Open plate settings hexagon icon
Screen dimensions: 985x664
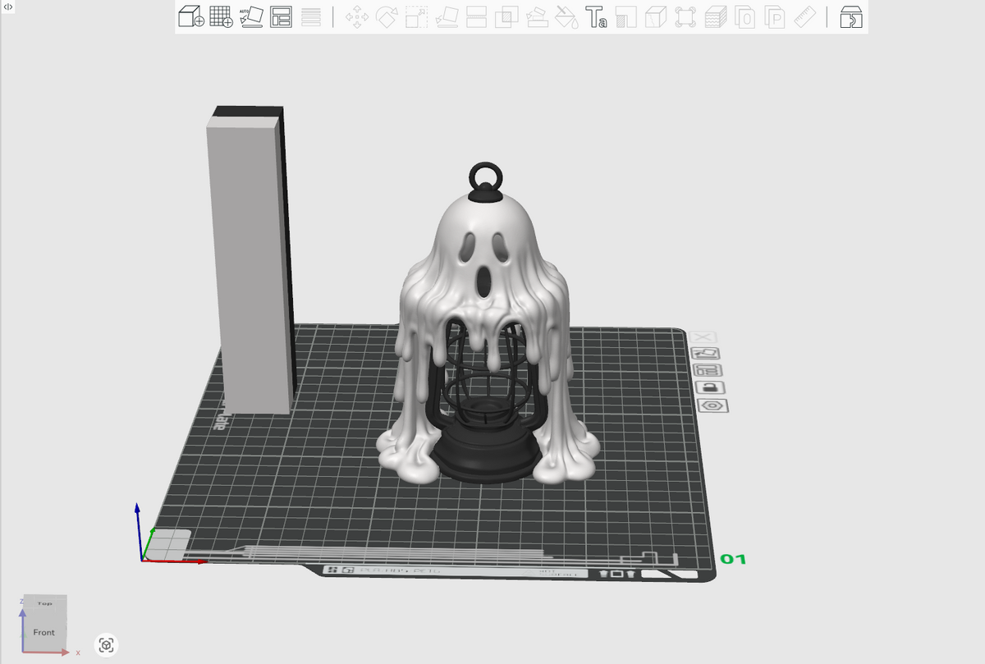712,405
